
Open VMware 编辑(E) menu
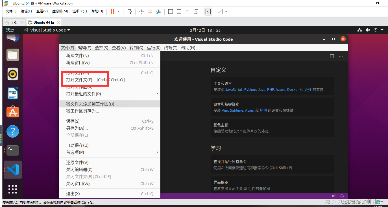tap(26, 11)
